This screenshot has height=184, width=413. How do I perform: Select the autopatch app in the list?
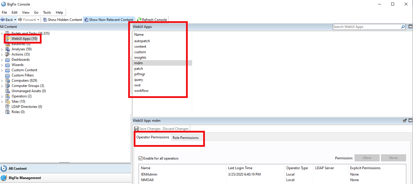pyautogui.click(x=142, y=41)
